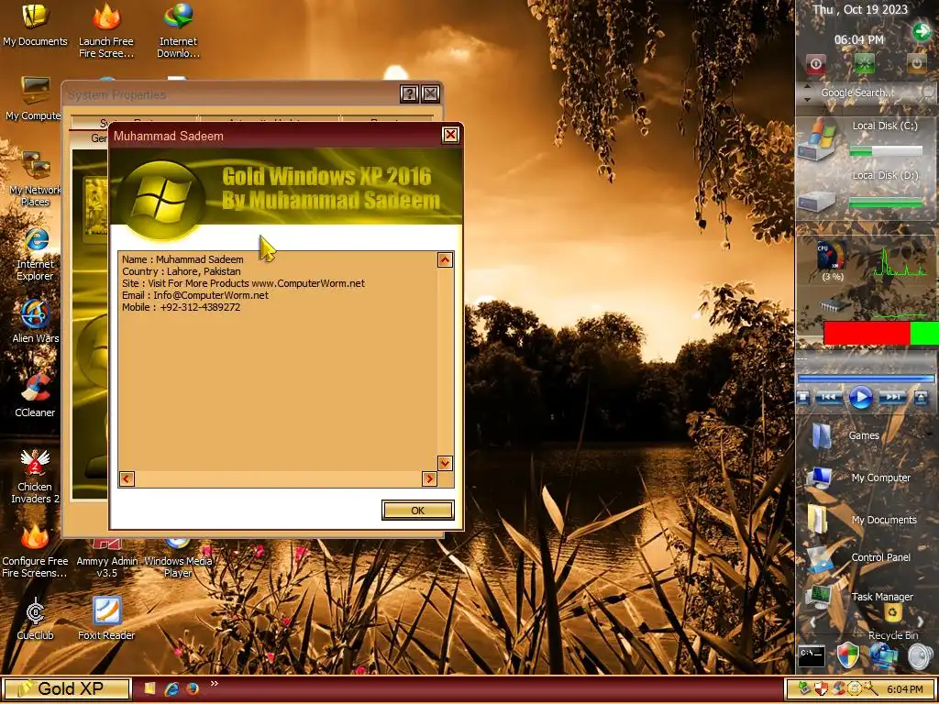This screenshot has width=939, height=704.
Task: Click Local Disk (C:) usage bar
Action: point(887,151)
